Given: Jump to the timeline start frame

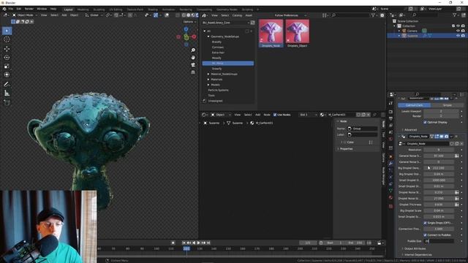Looking at the screenshot, I should coord(184,243).
